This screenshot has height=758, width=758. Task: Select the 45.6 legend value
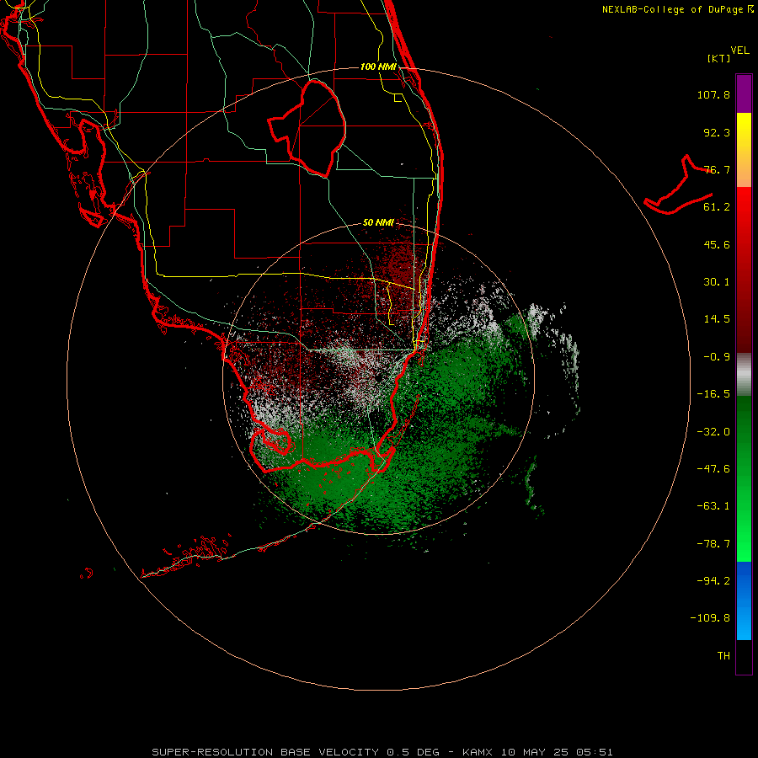pos(717,244)
